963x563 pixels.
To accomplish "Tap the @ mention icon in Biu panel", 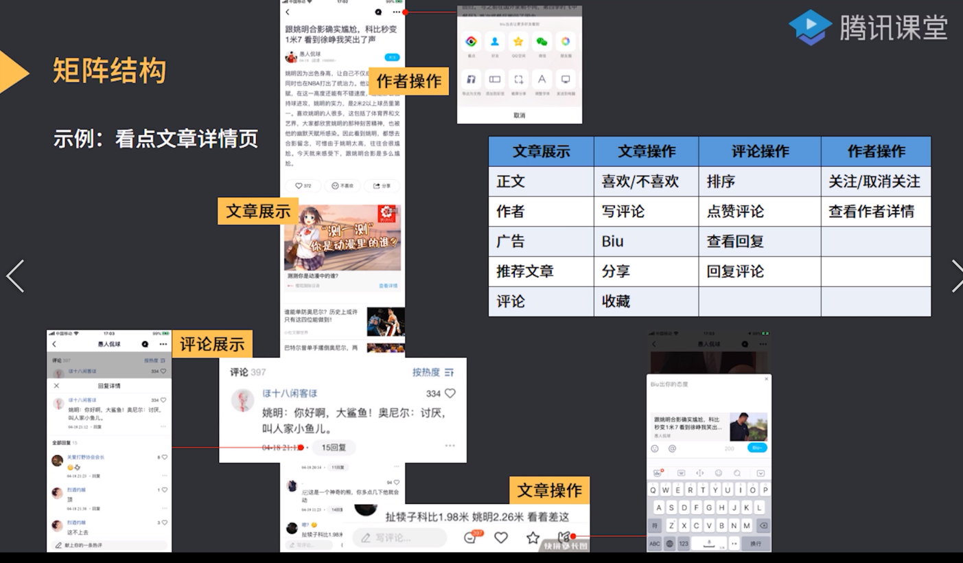I will tap(673, 448).
